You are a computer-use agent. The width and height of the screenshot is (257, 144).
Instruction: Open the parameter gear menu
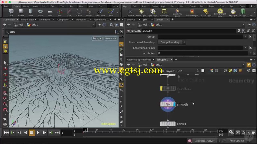(239, 31)
